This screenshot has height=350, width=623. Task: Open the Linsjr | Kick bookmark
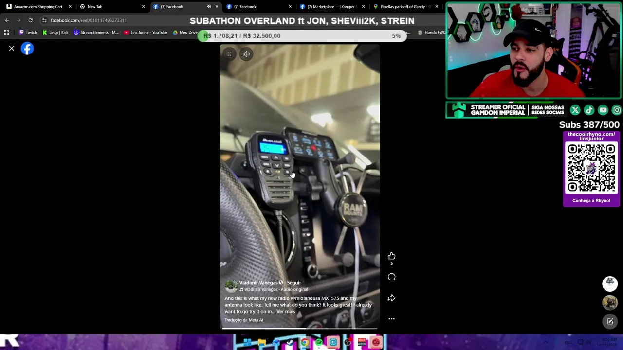[55, 33]
